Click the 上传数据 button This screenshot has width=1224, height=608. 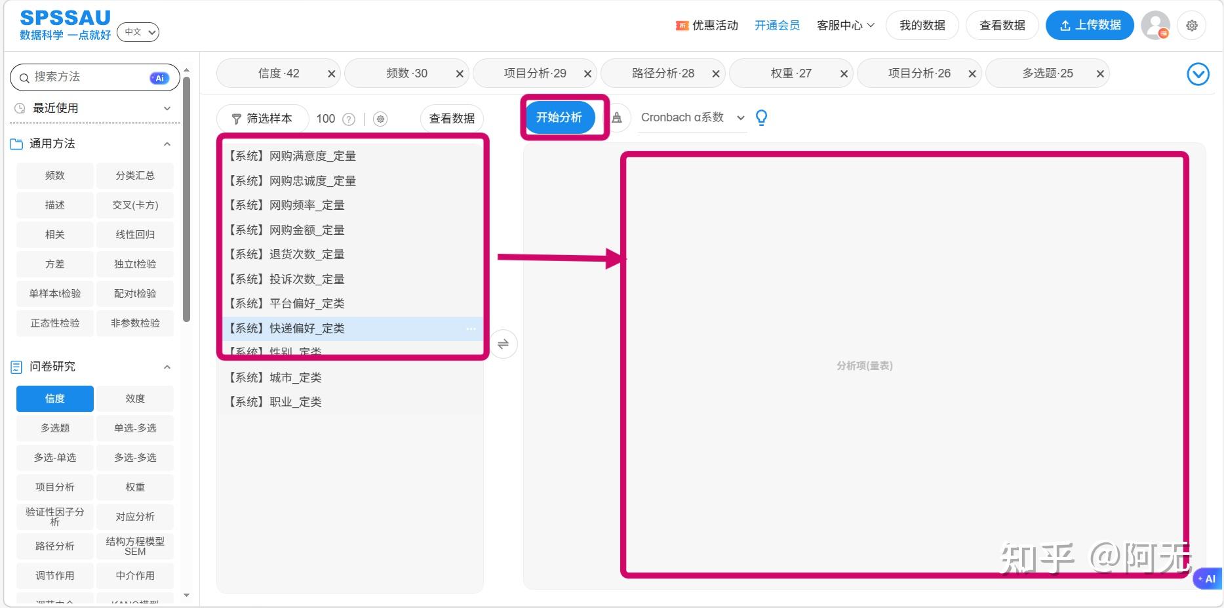pyautogui.click(x=1090, y=26)
